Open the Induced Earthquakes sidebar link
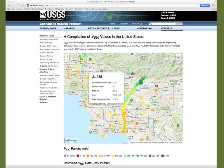 click(49, 66)
